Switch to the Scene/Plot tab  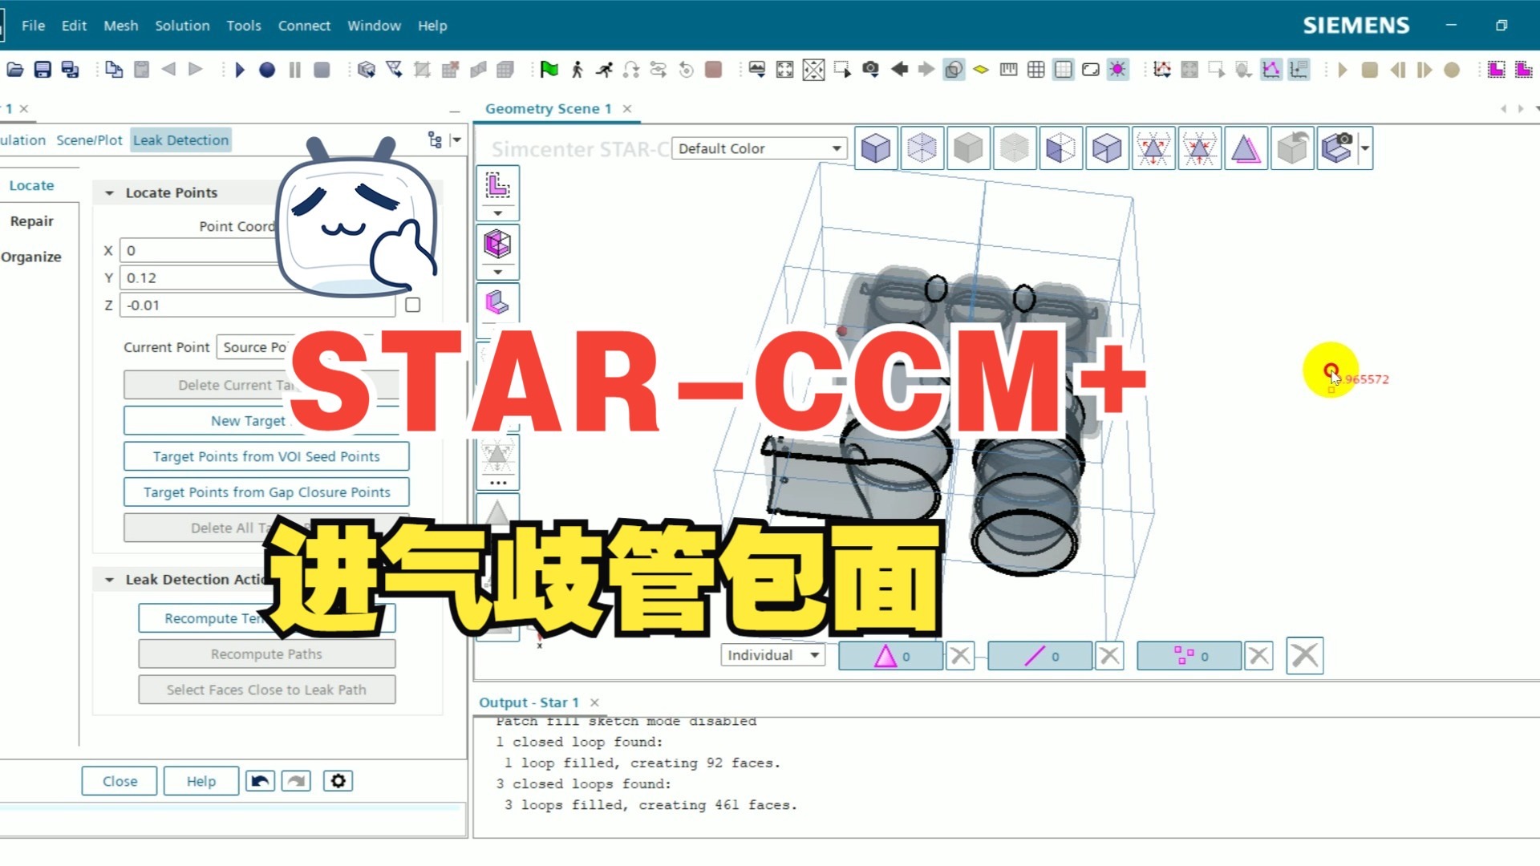(89, 140)
